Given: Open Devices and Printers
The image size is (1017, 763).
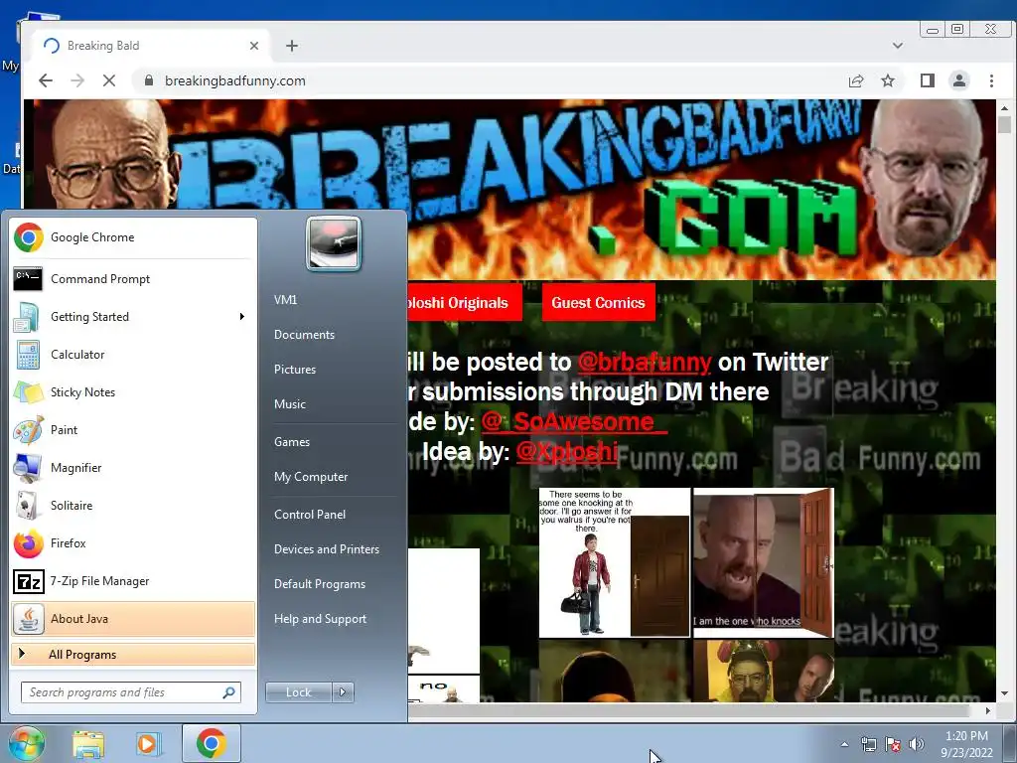Looking at the screenshot, I should click(326, 549).
